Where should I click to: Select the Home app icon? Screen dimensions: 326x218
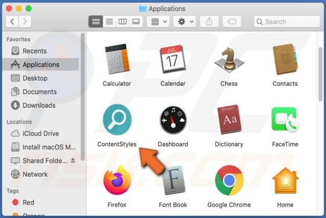285,180
